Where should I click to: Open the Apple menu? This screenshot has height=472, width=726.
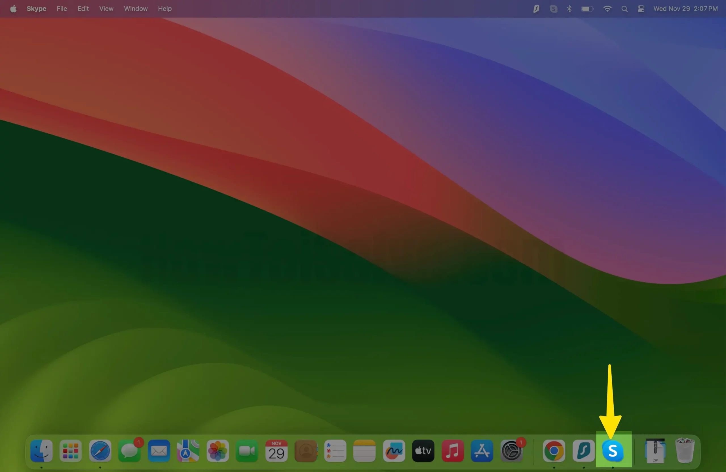pos(13,9)
